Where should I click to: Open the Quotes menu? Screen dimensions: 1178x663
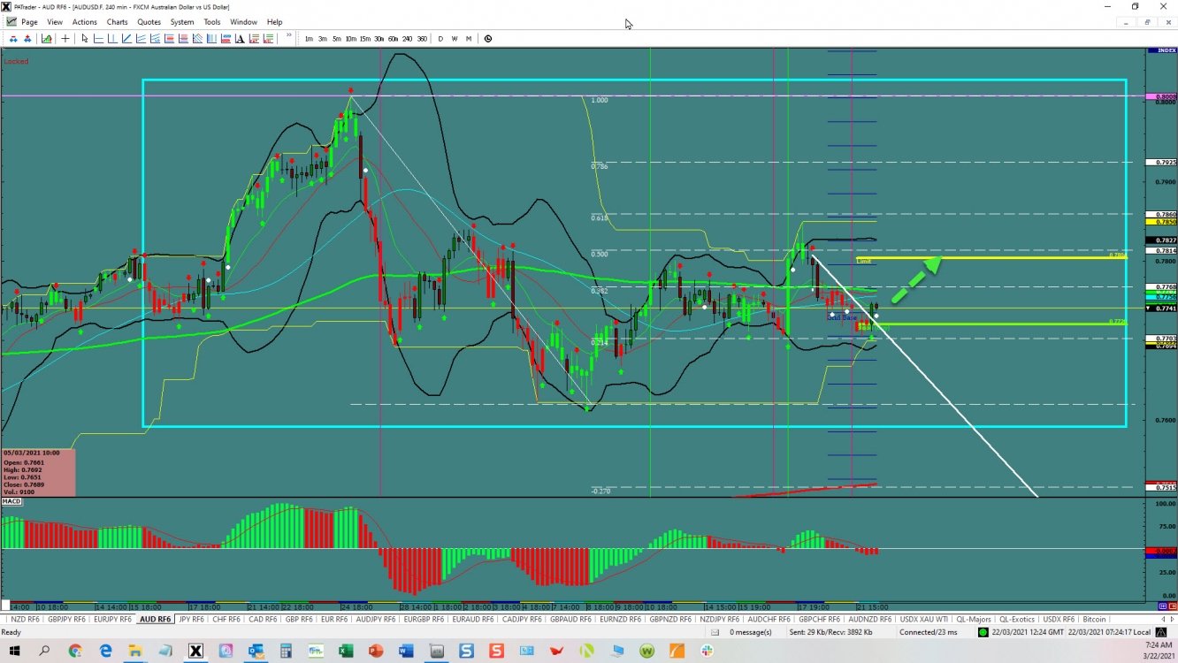click(149, 22)
